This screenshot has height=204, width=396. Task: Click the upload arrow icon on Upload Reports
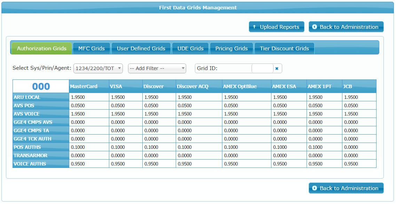click(254, 27)
